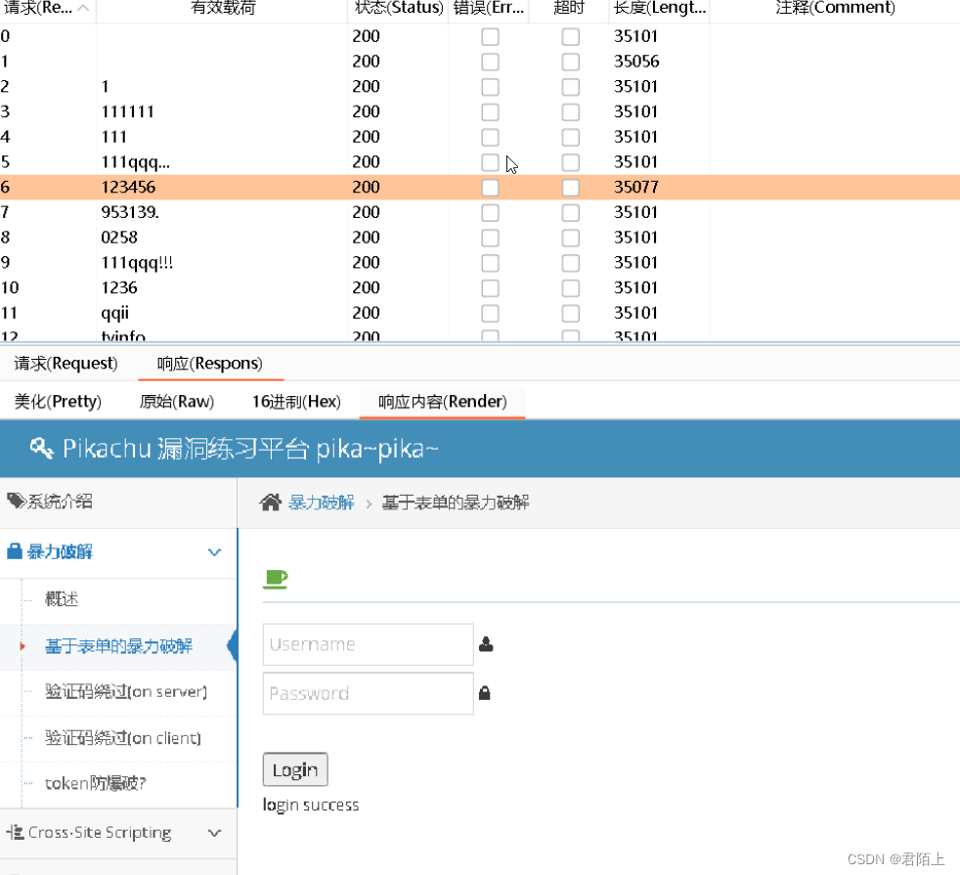The image size is (960, 875).
Task: Select the length value 35056
Action: pyautogui.click(x=636, y=62)
